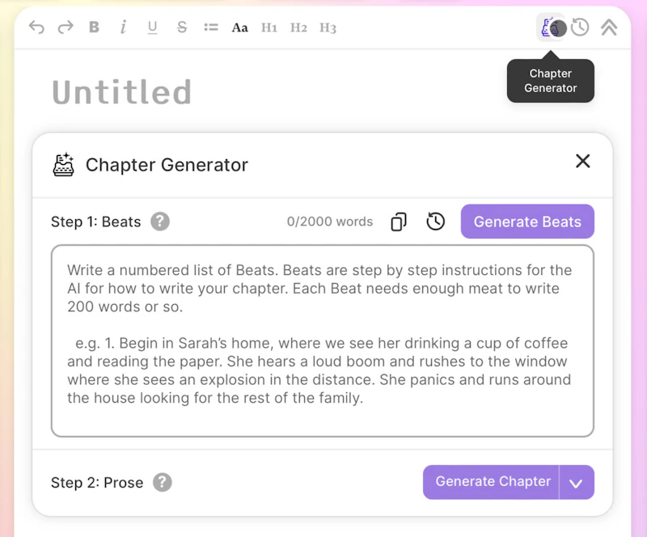Collapse the toolbar with double chevron
The image size is (647, 537).
click(609, 27)
